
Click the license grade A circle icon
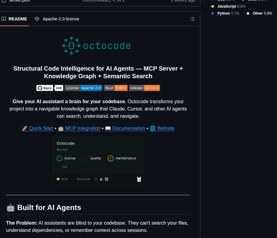pos(60,158)
